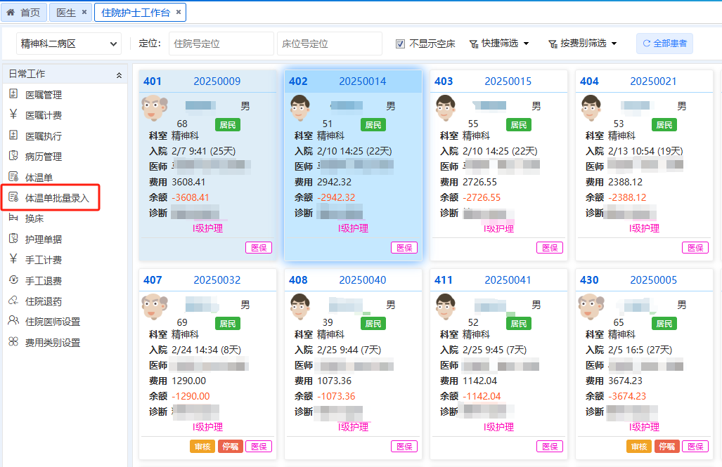Click the 医嘱管理 sidebar icon
This screenshot has height=467, width=722.
13,94
